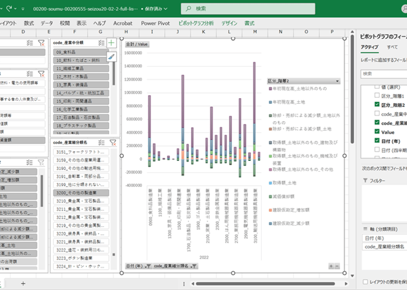Screen dimensions: 407x290
Task: Click the 検索 search box in title bar
Action: (x=248, y=9)
